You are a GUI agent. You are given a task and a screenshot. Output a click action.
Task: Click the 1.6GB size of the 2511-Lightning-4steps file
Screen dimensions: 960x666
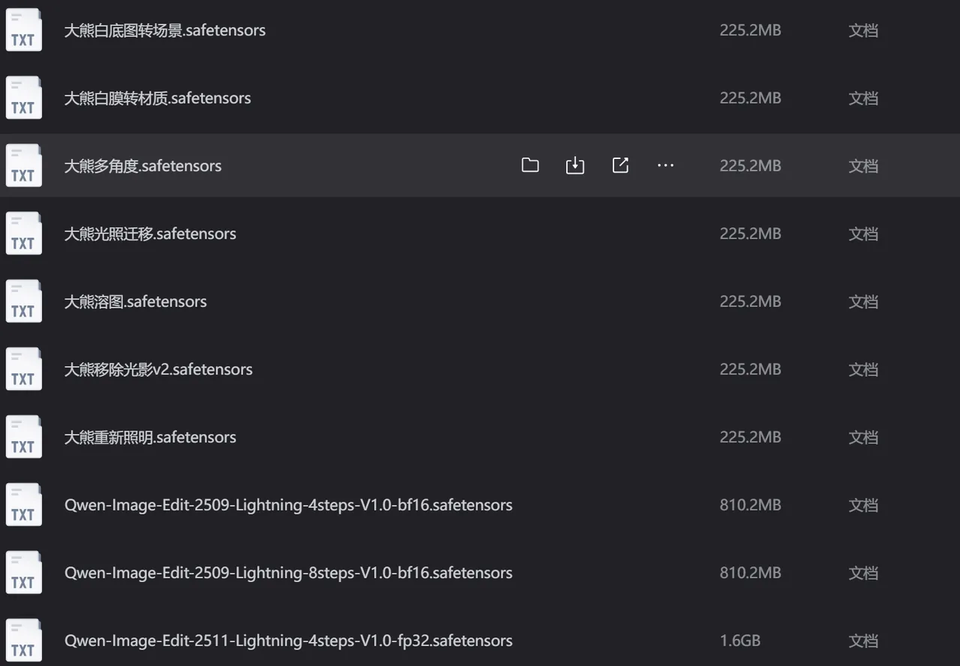tap(739, 641)
